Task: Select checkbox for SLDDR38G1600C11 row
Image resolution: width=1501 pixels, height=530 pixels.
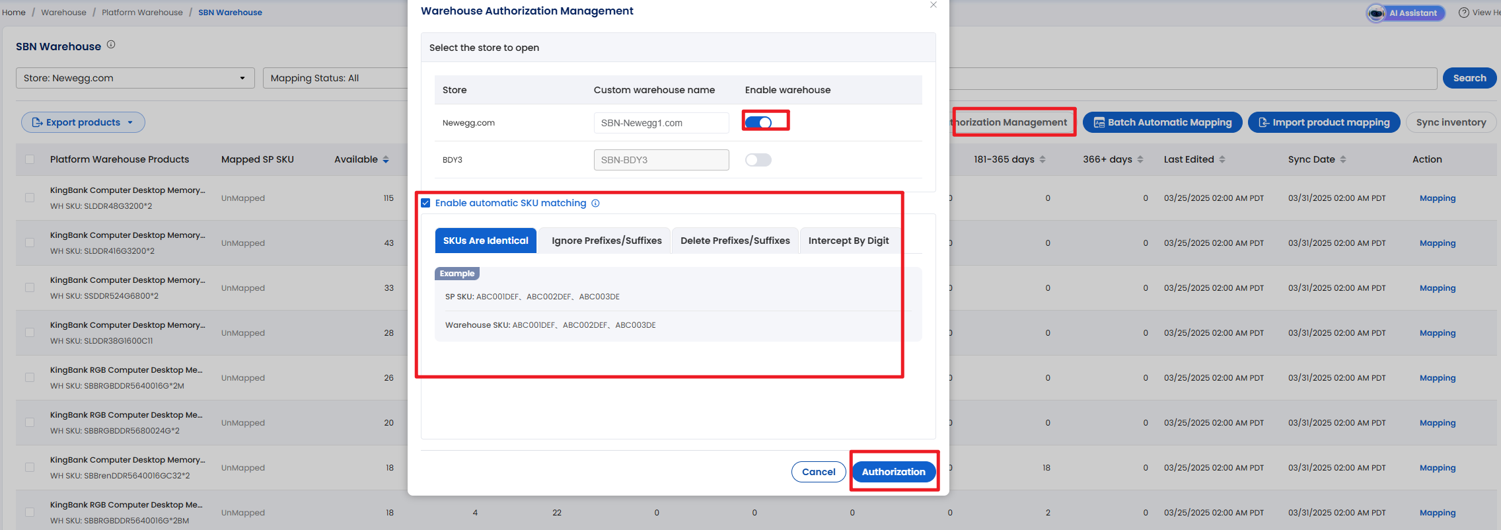Action: point(30,332)
